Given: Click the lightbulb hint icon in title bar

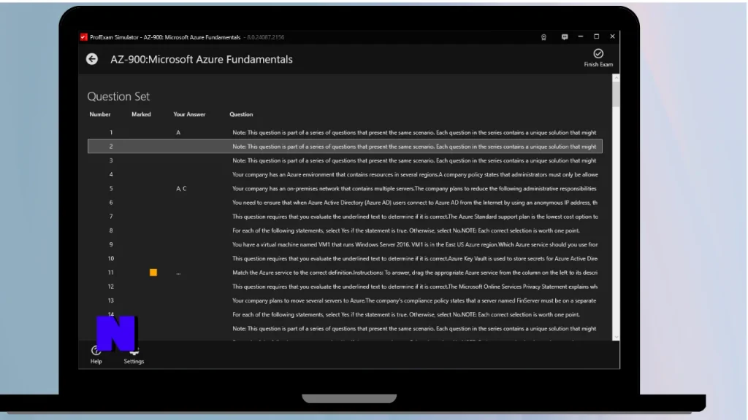Looking at the screenshot, I should pos(543,37).
